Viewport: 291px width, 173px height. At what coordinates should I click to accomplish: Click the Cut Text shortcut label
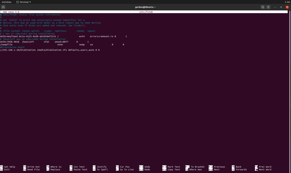point(79,167)
